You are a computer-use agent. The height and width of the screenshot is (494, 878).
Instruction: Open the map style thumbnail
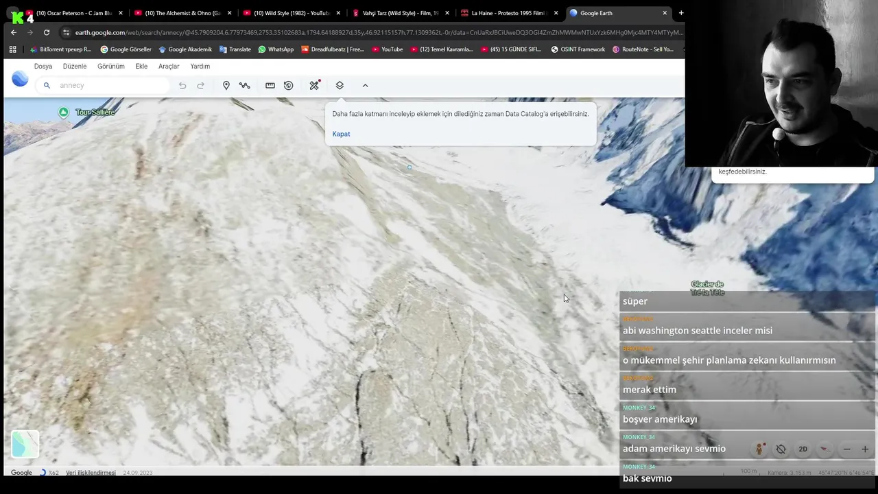tap(25, 444)
